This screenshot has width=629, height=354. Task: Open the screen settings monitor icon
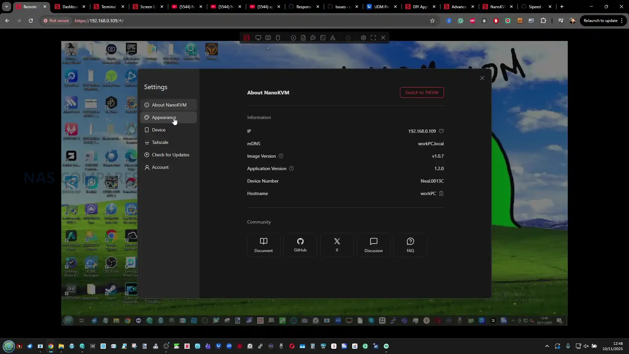point(258,38)
